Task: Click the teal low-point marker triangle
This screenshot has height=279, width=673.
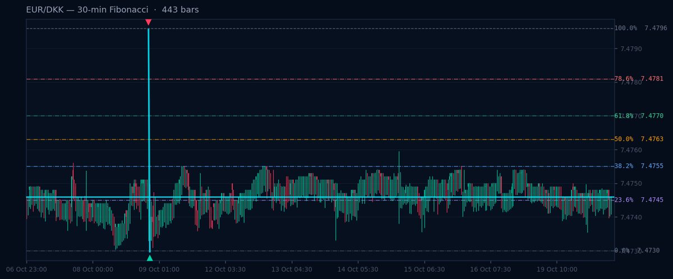Action: tap(149, 258)
